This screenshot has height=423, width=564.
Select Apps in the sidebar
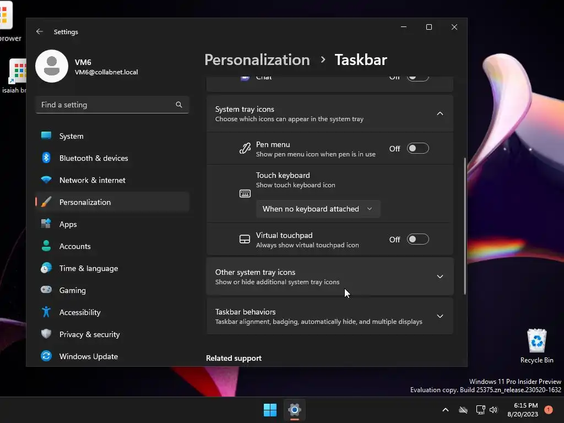tap(112, 224)
